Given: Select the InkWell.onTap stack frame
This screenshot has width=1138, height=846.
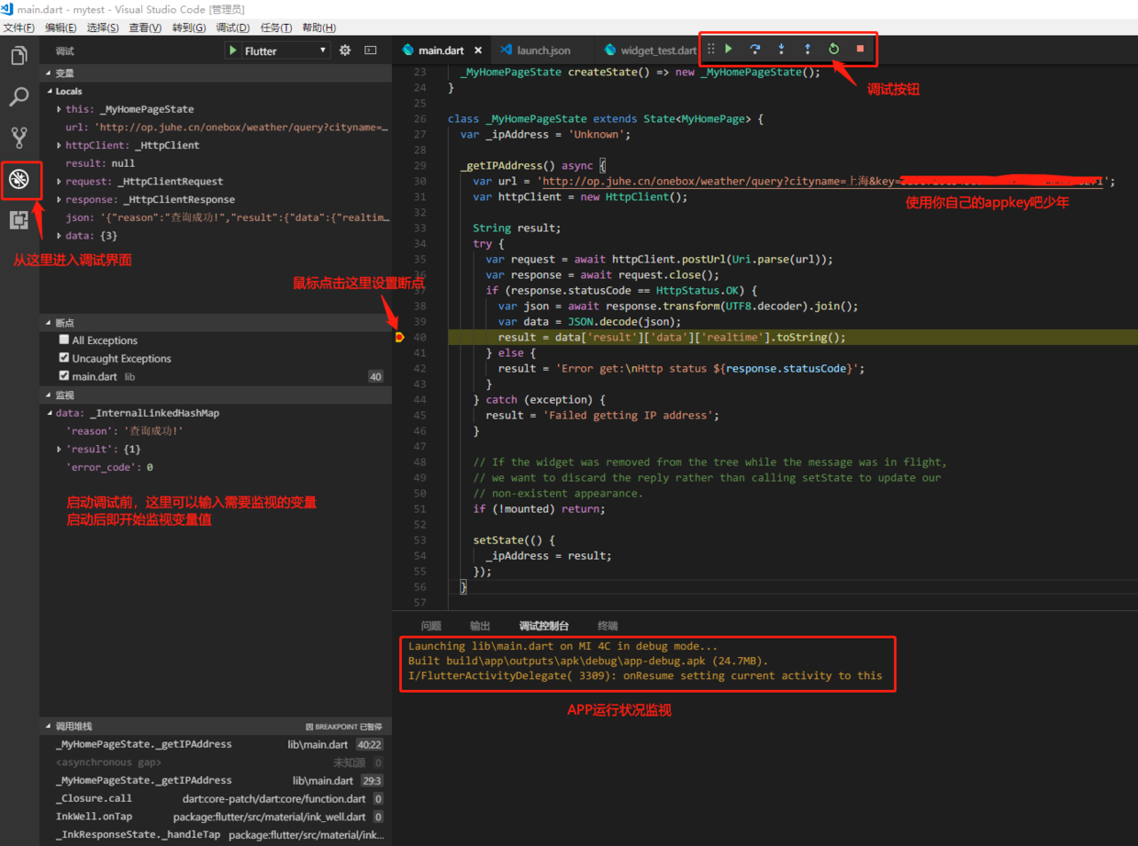Looking at the screenshot, I should [x=216, y=817].
